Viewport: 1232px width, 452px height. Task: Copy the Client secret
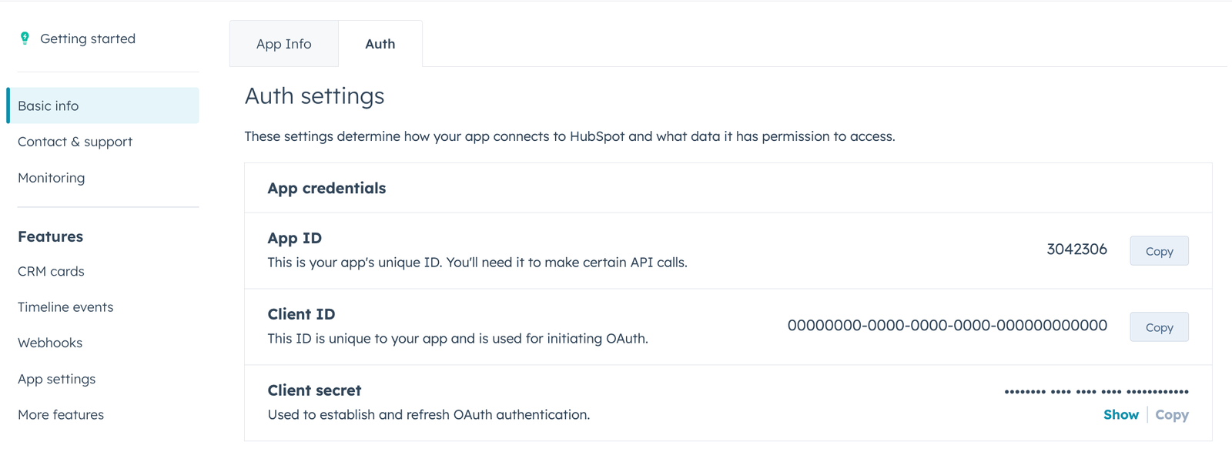[1171, 414]
